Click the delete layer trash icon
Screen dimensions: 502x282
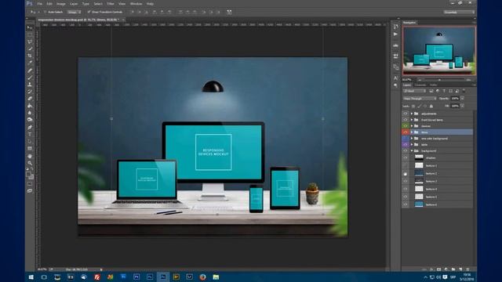467,269
